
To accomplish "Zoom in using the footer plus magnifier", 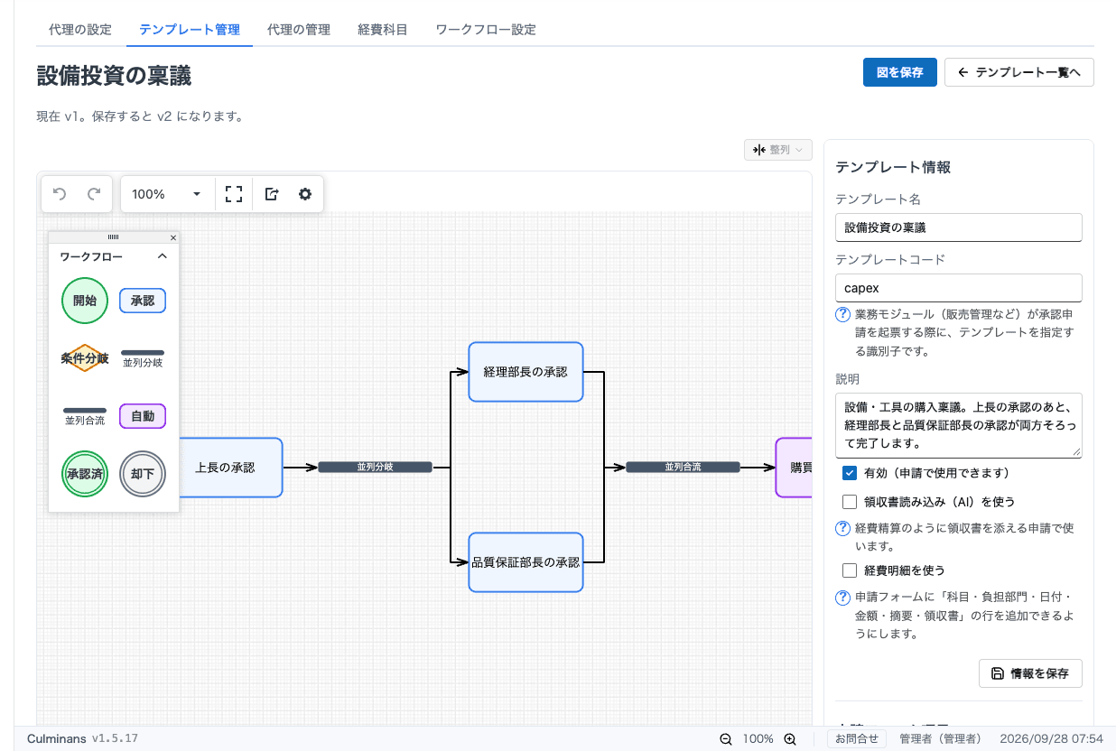I will tap(790, 738).
